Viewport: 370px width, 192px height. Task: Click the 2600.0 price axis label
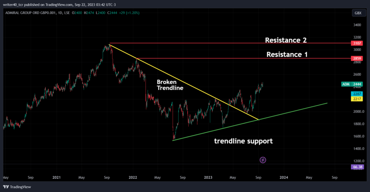[x=357, y=74]
